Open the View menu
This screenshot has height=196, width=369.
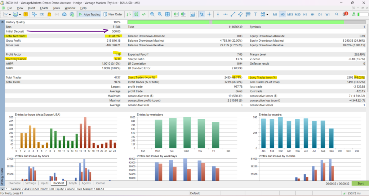(20, 8)
